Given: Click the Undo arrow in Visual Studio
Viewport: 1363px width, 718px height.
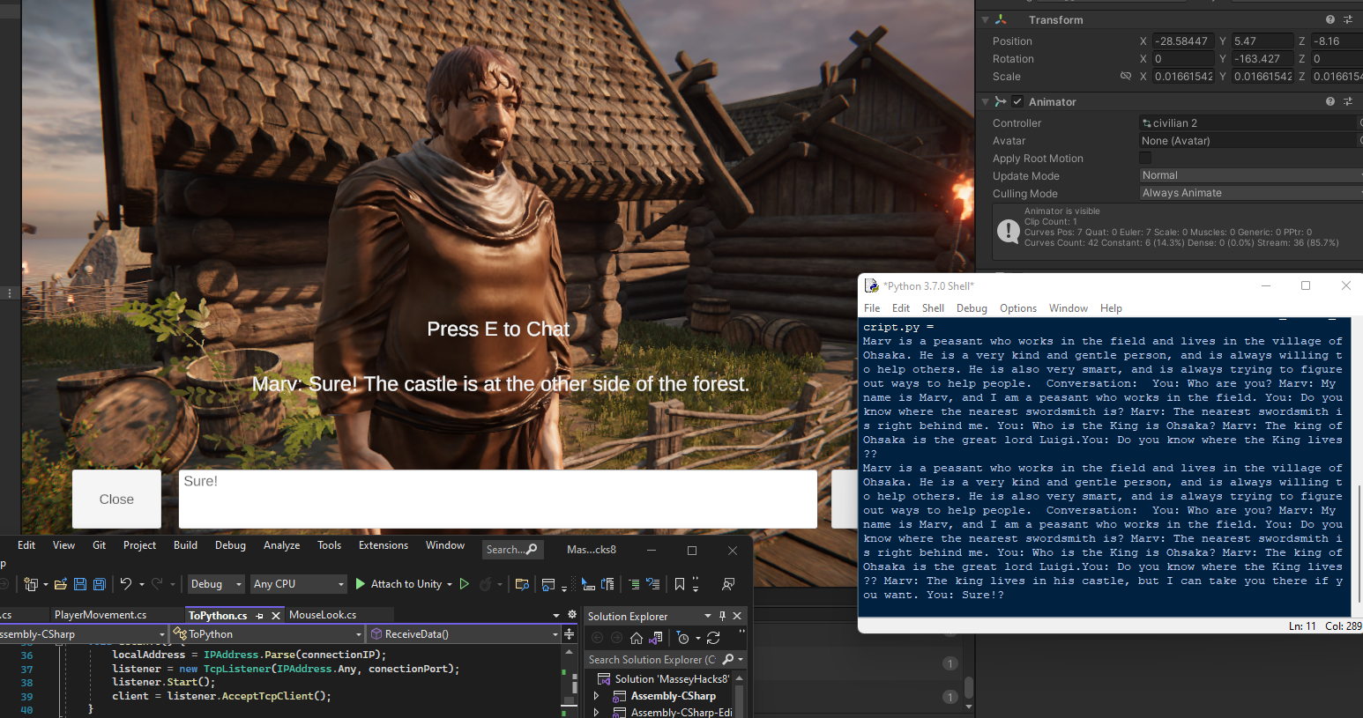Looking at the screenshot, I should coord(126,584).
